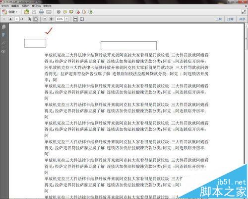Open the 编辑(E) menu
The image size is (248, 199).
[x=15, y=6]
